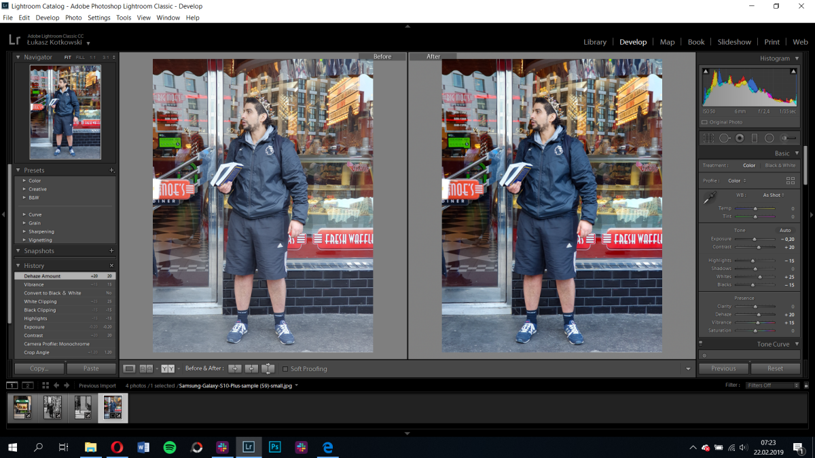This screenshot has width=815, height=458.
Task: Click the Before/After Y|Y view icon
Action: pos(168,368)
